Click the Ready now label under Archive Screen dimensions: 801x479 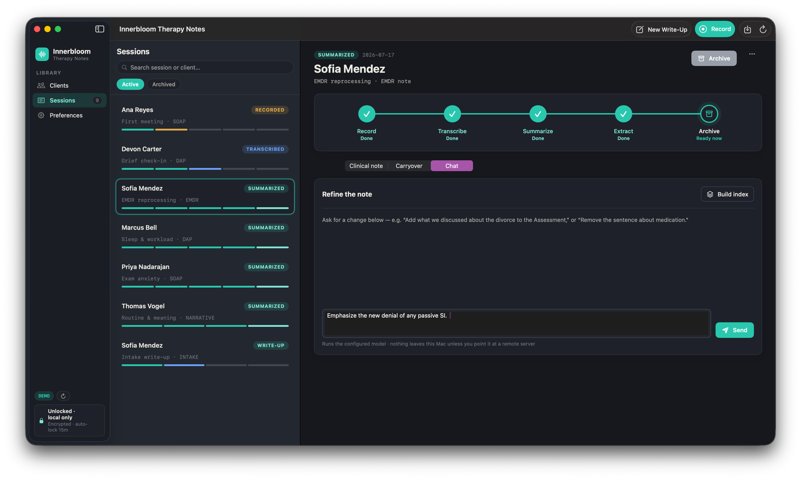(x=709, y=138)
